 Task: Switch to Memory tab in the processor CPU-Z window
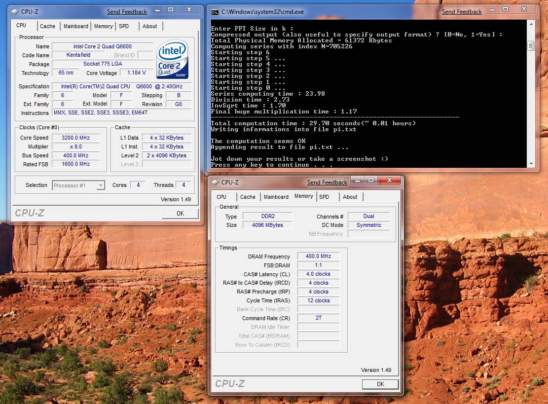coord(104,26)
